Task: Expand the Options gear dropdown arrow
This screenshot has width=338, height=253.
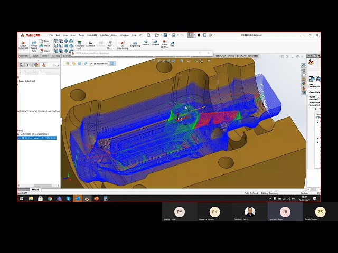Action: 214,35
